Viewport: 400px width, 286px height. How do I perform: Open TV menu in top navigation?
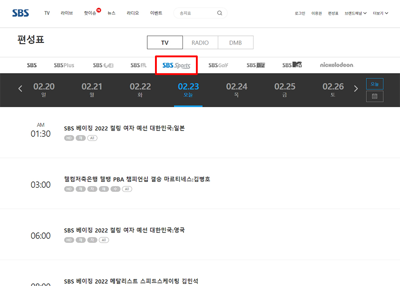(x=47, y=13)
